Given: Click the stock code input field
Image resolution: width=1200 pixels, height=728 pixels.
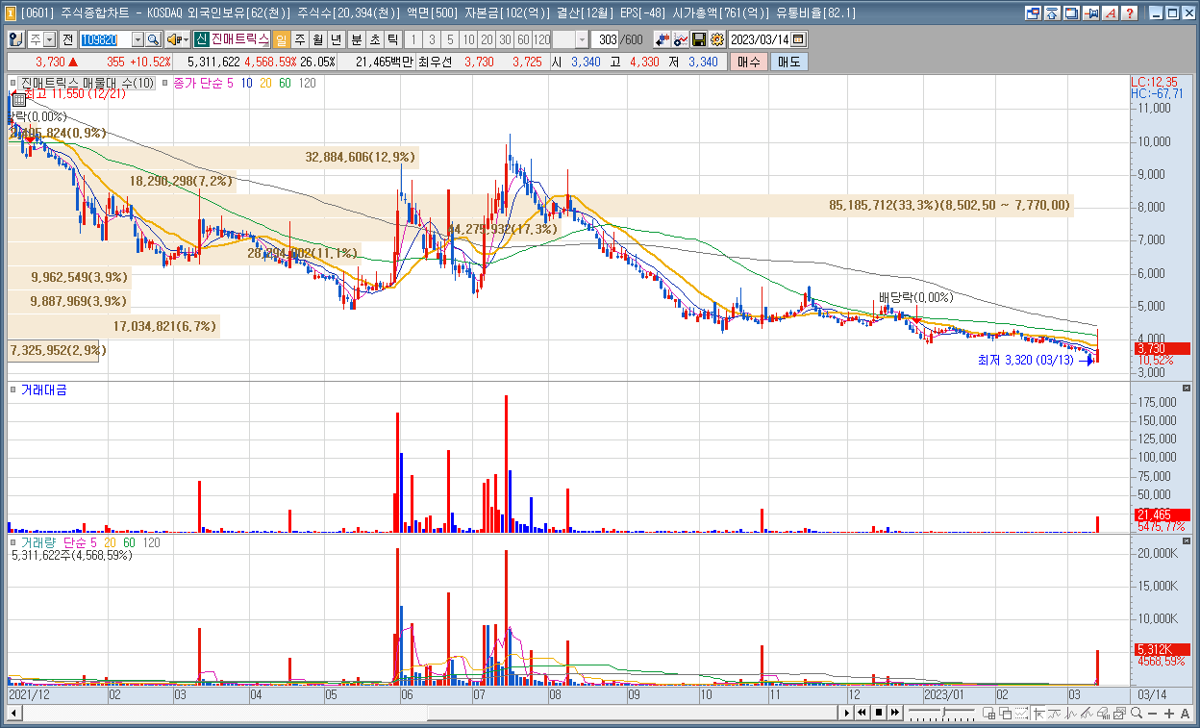Looking at the screenshot, I should (x=105, y=39).
